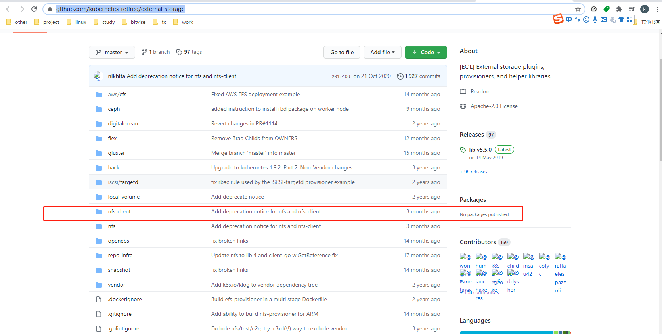The width and height of the screenshot is (662, 334).
Task: Click the page vertical scrollbar
Action: point(660,110)
